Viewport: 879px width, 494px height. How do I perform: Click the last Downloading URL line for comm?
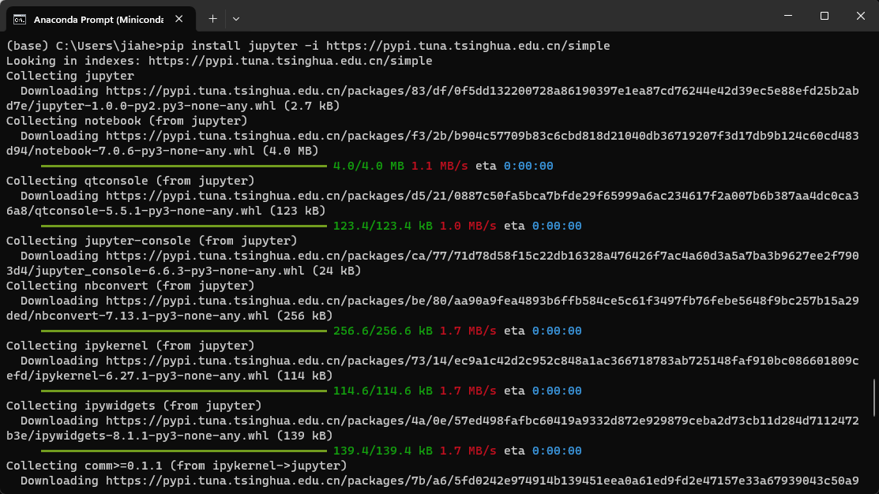pyautogui.click(x=439, y=481)
